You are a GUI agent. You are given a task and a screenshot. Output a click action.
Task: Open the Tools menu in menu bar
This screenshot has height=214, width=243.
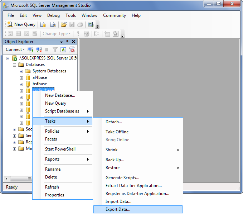point(71,15)
